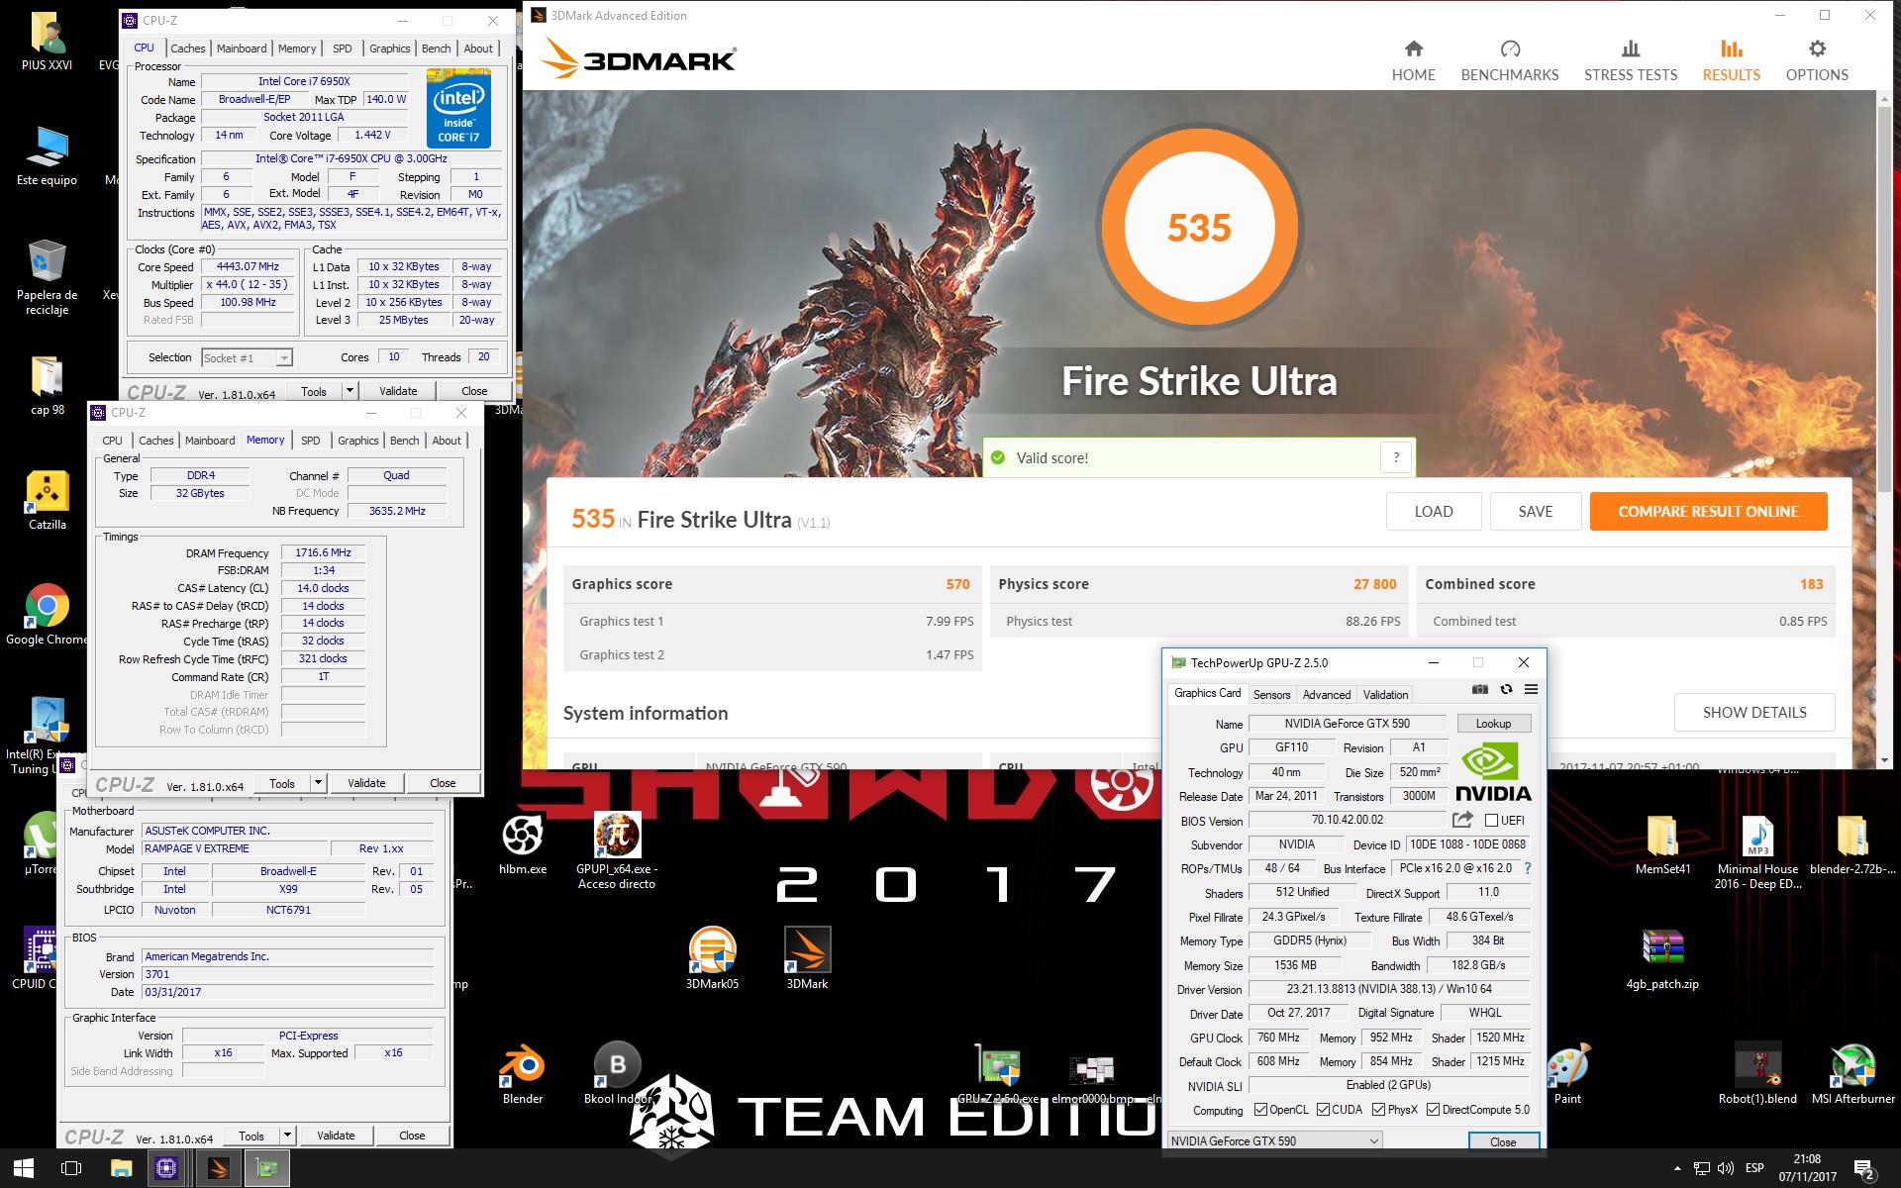1901x1188 pixels.
Task: Select the RESULTS section in 3DMark
Action: tap(1731, 61)
